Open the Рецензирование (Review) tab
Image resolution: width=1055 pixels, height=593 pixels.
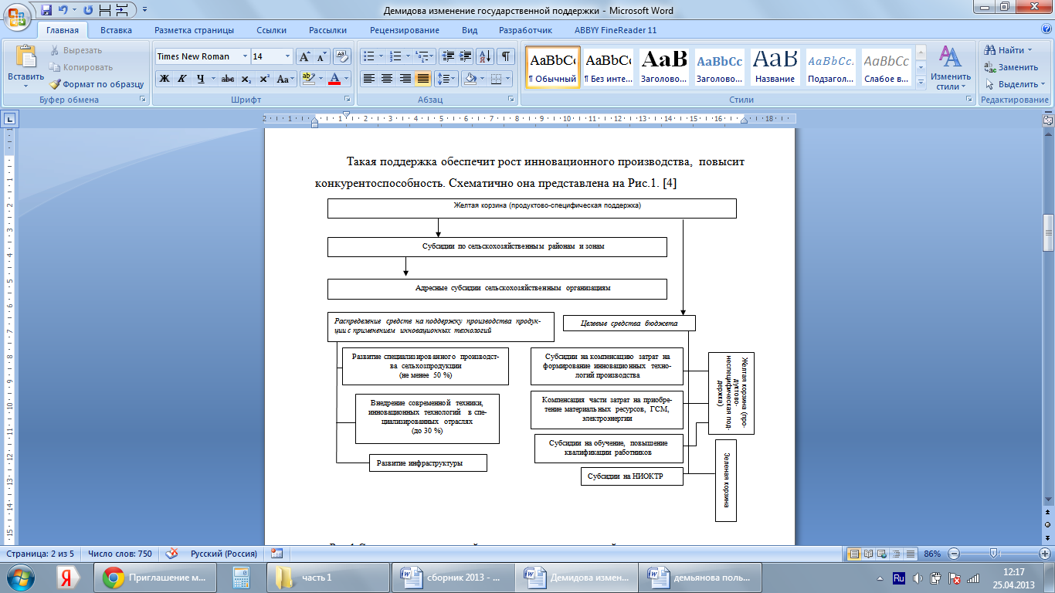click(x=404, y=30)
